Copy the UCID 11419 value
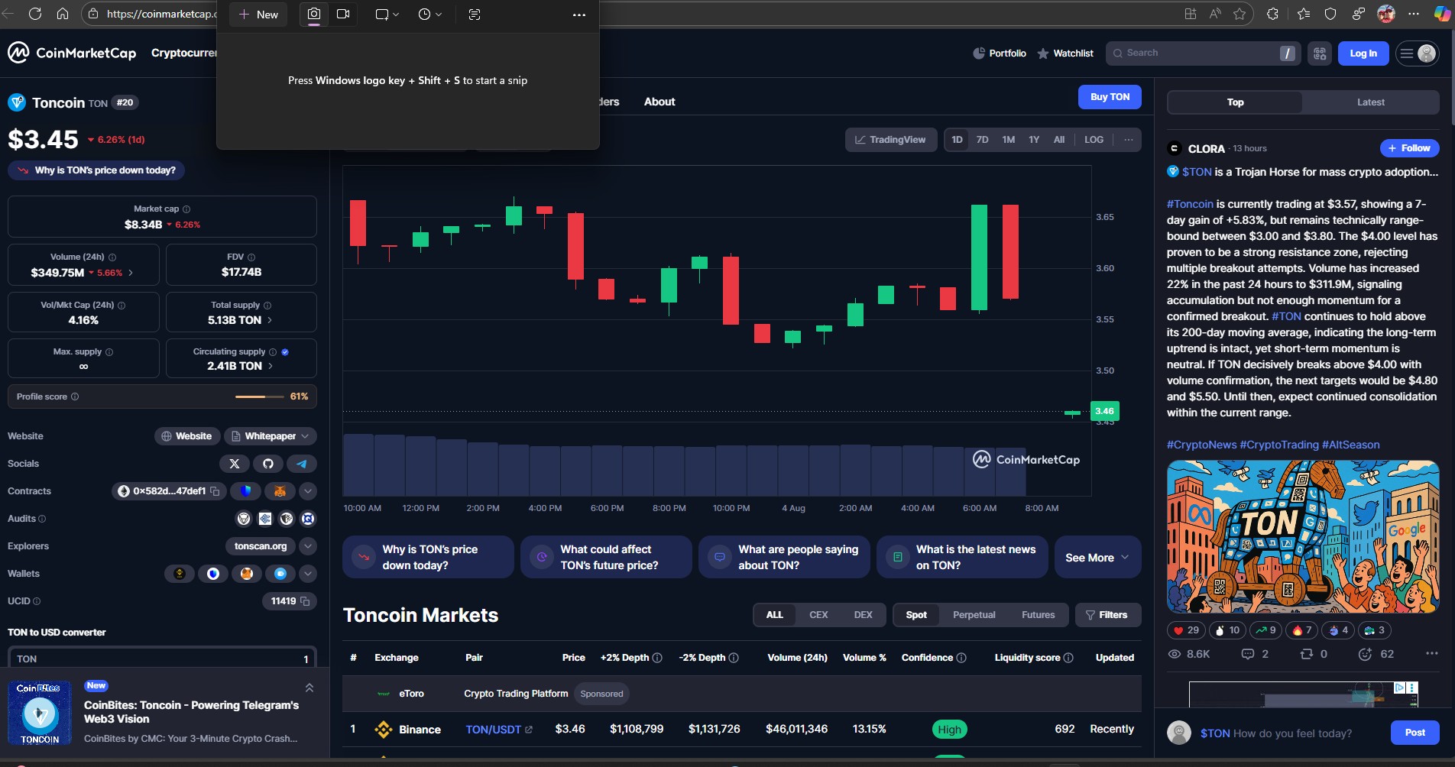1455x767 pixels. [x=305, y=601]
